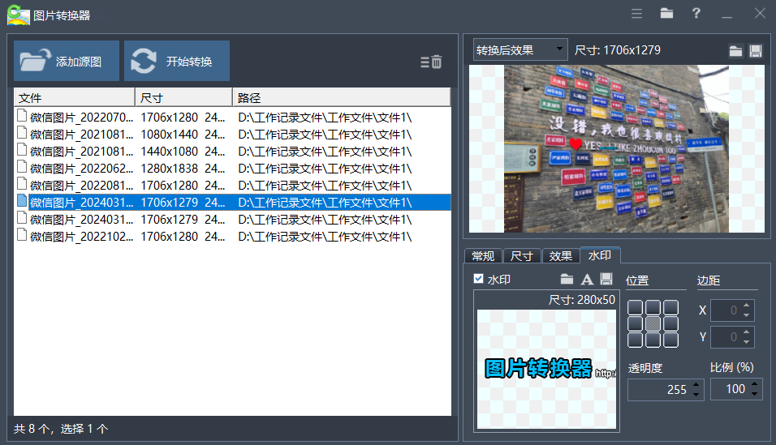Viewport: 776px width, 445px height.
Task: Increase the 透明度 value with up arrow
Action: pos(696,384)
